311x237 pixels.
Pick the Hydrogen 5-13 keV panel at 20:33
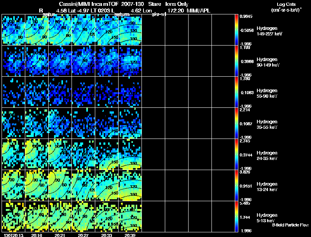coord(107,216)
